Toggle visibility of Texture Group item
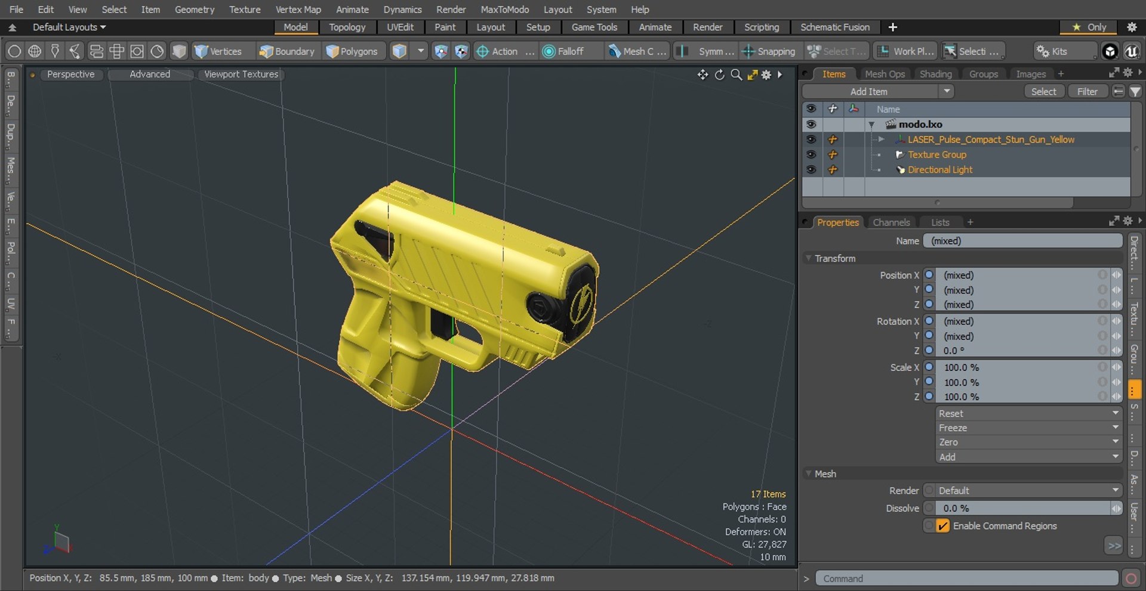The height and width of the screenshot is (591, 1146). pos(811,154)
